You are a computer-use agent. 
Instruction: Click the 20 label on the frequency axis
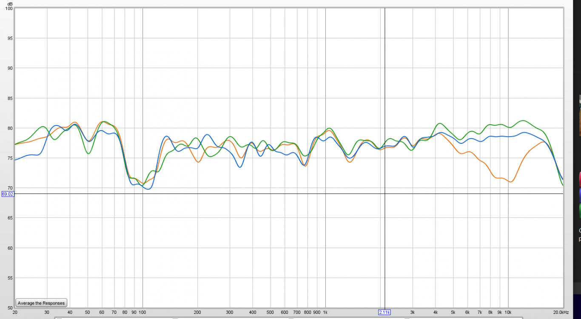tap(15, 312)
